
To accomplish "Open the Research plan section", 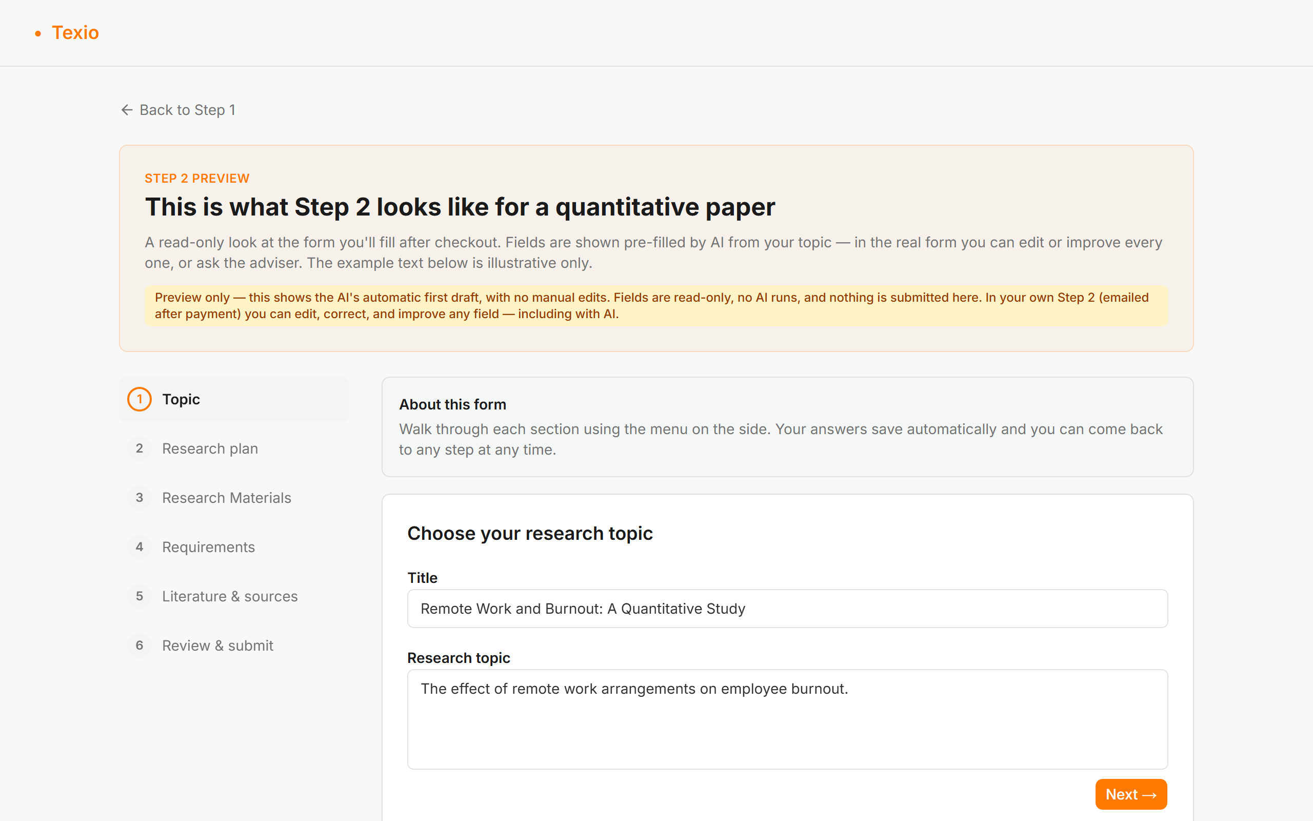I will click(234, 448).
